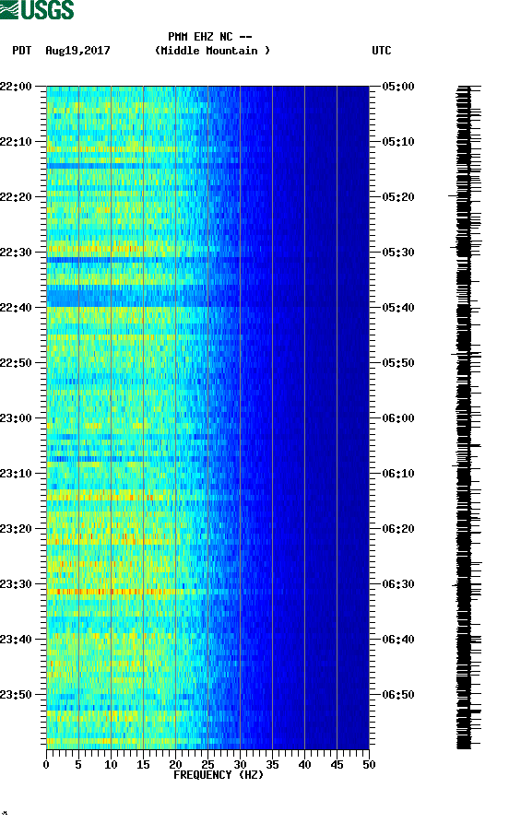
Task: Click the wide blue quiet band before 22:40
Action: click(127, 297)
